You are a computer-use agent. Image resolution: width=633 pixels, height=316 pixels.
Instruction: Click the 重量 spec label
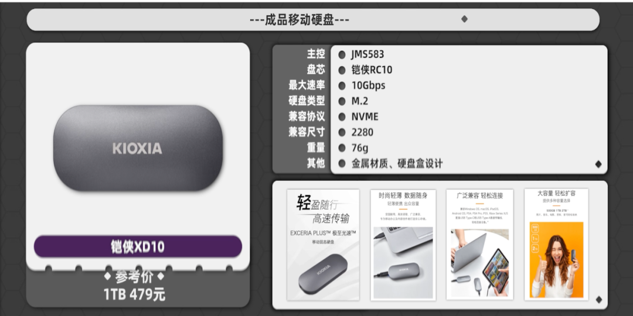click(x=316, y=148)
